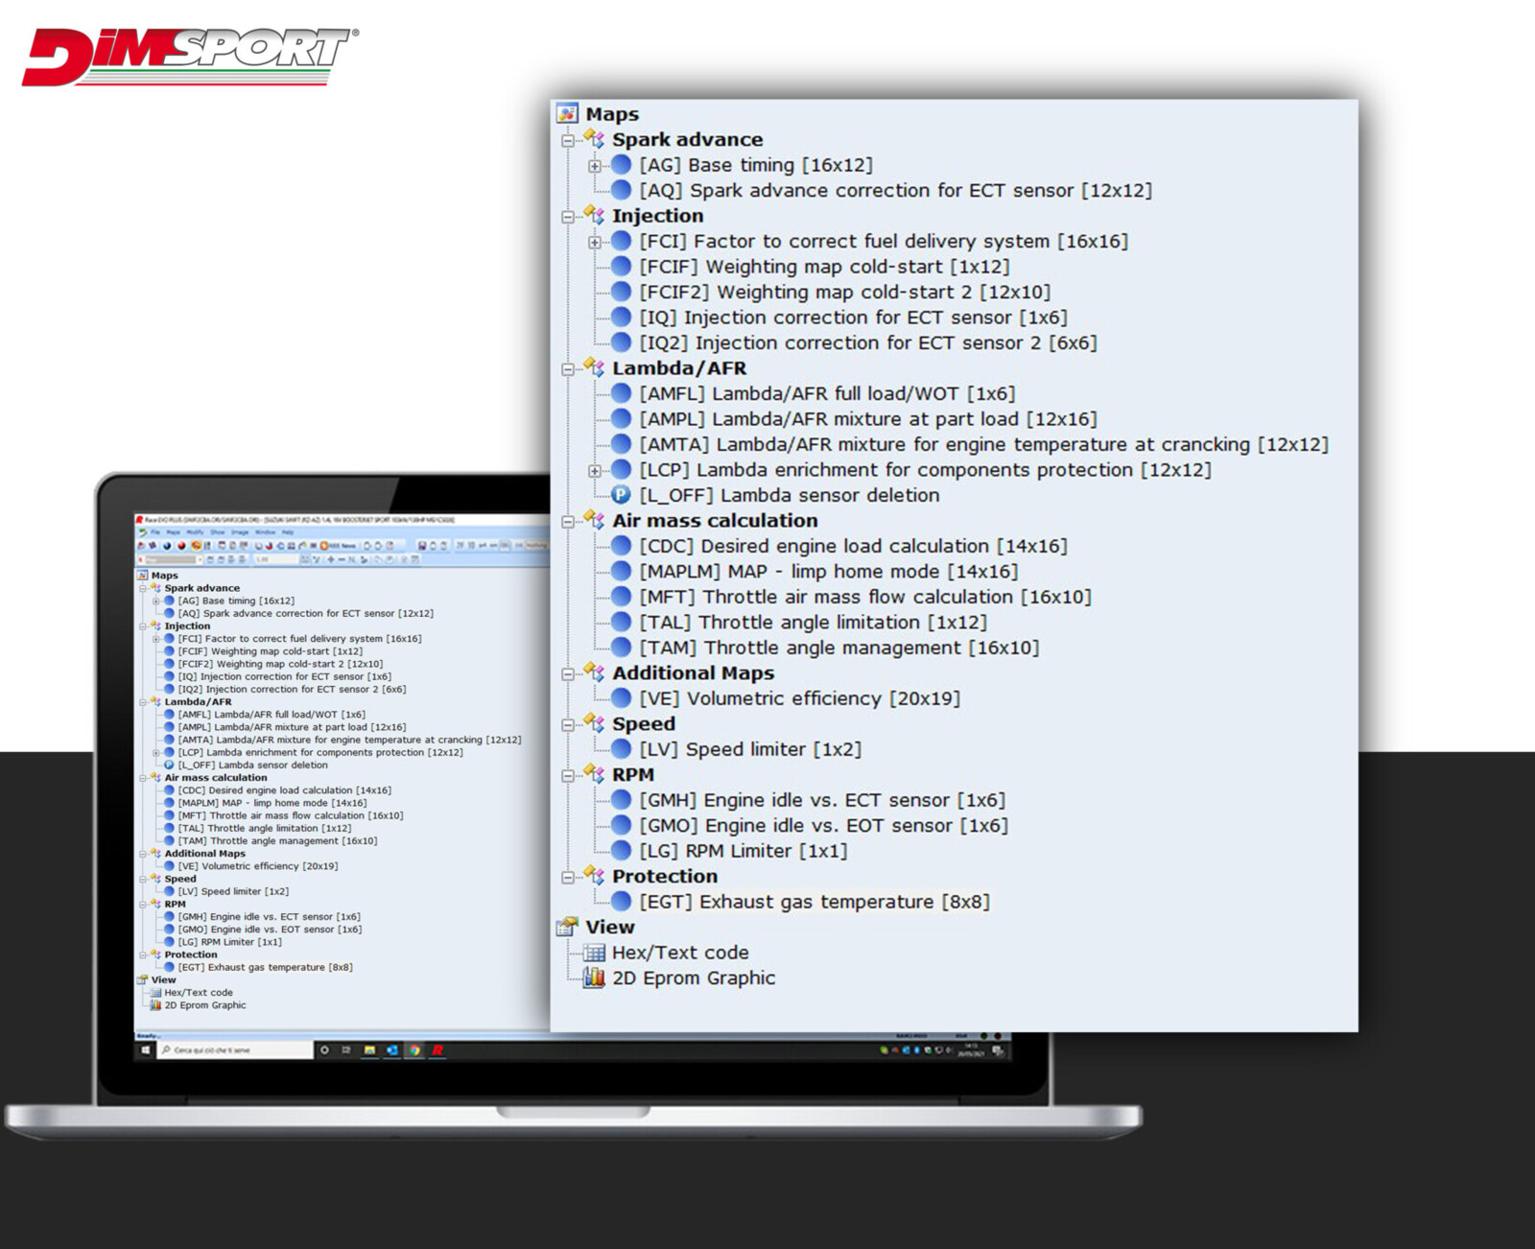Image resolution: width=1535 pixels, height=1249 pixels.
Task: Expand [LCP] Lambda enrichment node in large panel
Action: point(595,471)
